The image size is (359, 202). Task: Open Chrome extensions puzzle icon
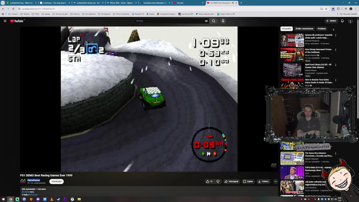338,9
